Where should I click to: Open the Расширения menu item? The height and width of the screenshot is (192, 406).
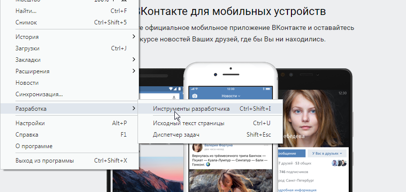pyautogui.click(x=69, y=71)
